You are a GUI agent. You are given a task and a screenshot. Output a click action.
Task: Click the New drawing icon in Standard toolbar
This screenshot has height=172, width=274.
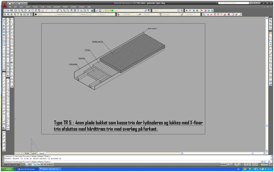click(5, 11)
